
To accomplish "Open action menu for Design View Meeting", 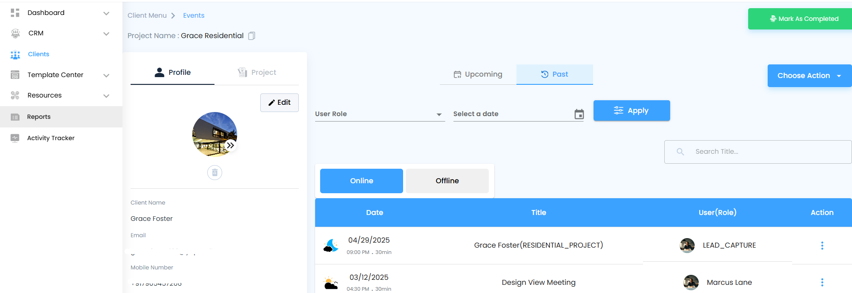I will [x=822, y=283].
